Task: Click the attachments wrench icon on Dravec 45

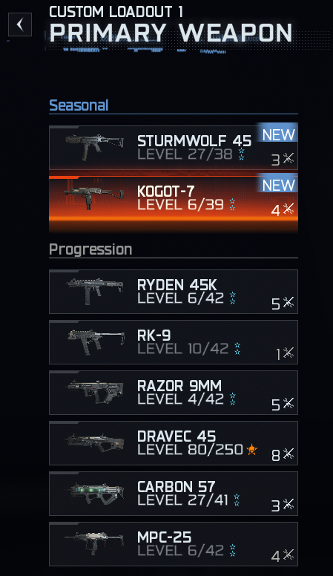Action: [x=289, y=454]
